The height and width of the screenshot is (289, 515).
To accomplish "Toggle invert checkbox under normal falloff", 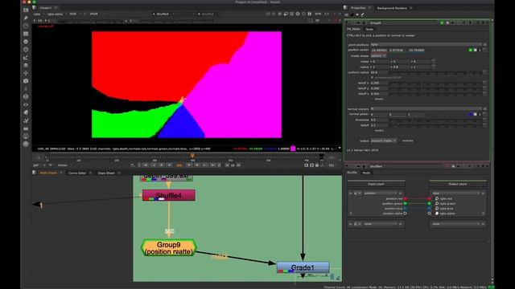I will coord(372,130).
